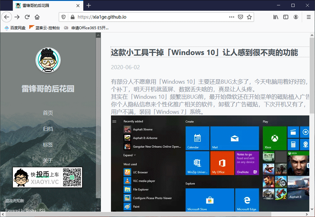Save page to Pocket icon
The height and width of the screenshot is (217, 315).
pyautogui.click(x=240, y=17)
